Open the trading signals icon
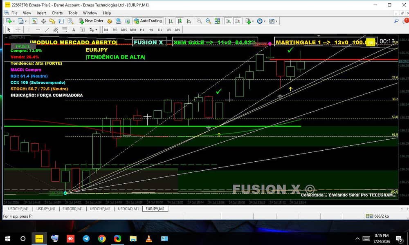 127,21
